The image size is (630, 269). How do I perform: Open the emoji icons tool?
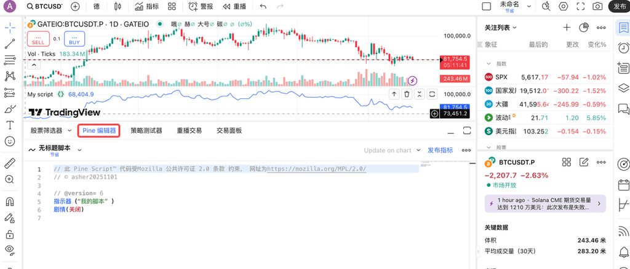click(x=9, y=141)
